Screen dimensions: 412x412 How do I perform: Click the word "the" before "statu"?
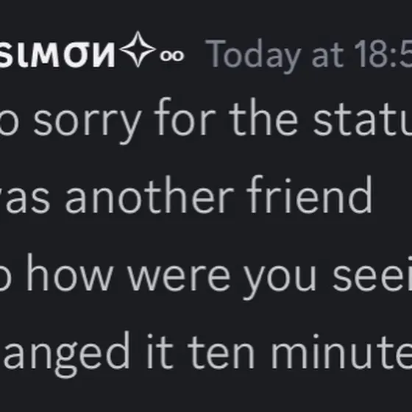click(263, 117)
